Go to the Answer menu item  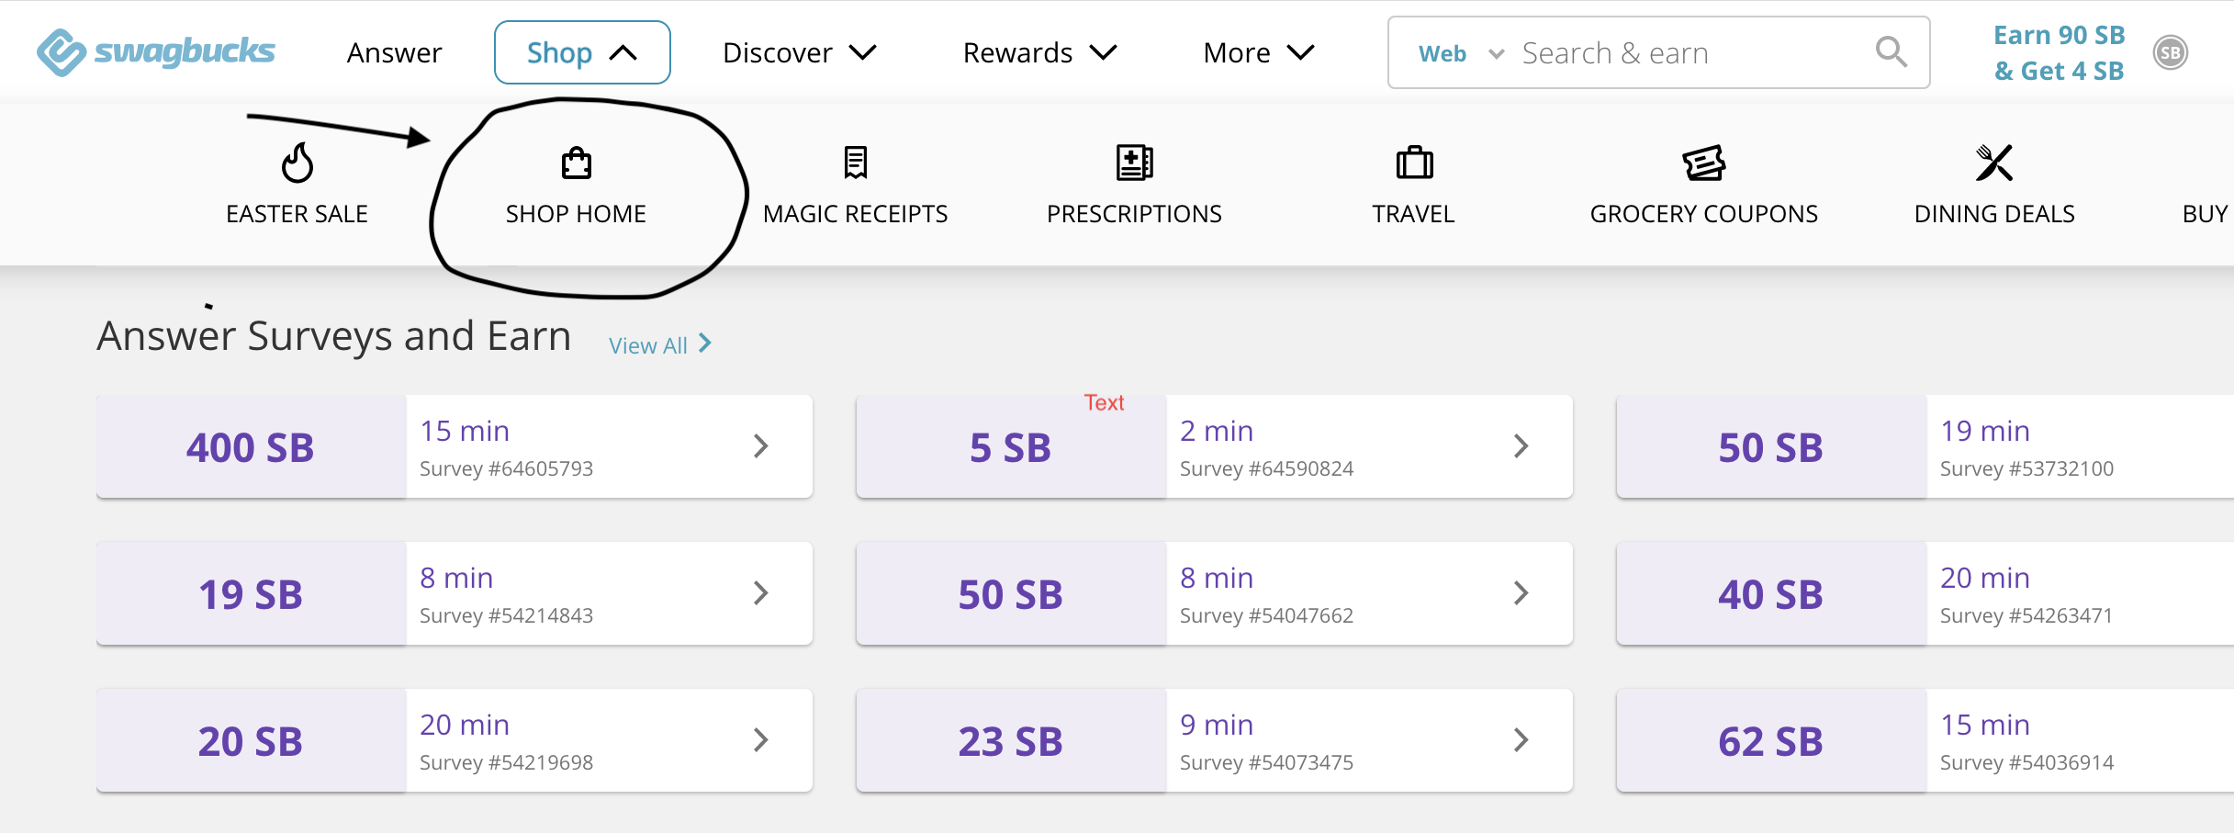pyautogui.click(x=394, y=52)
